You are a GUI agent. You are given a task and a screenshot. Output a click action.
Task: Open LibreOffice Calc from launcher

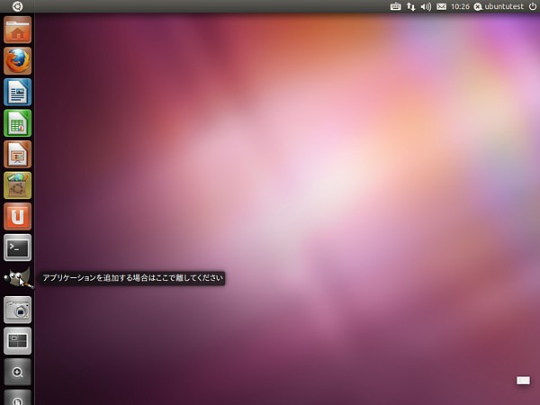click(x=18, y=123)
